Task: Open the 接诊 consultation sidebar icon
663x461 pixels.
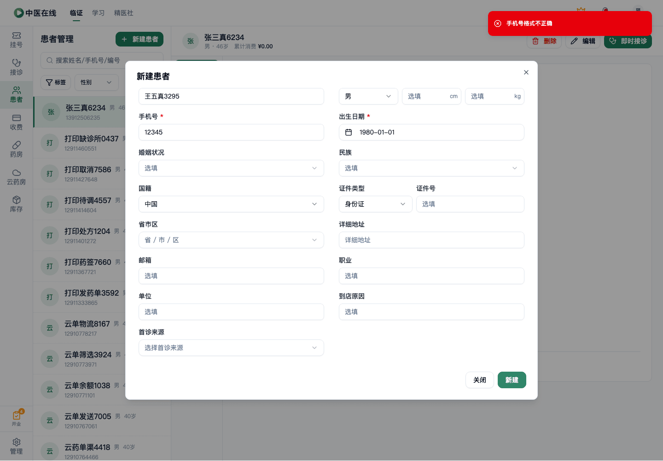Action: click(x=16, y=67)
